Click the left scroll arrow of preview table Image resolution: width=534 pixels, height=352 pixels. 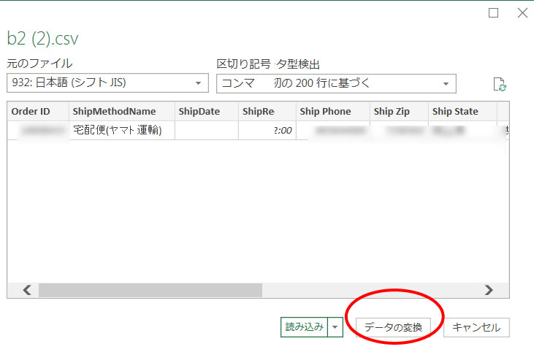click(26, 290)
